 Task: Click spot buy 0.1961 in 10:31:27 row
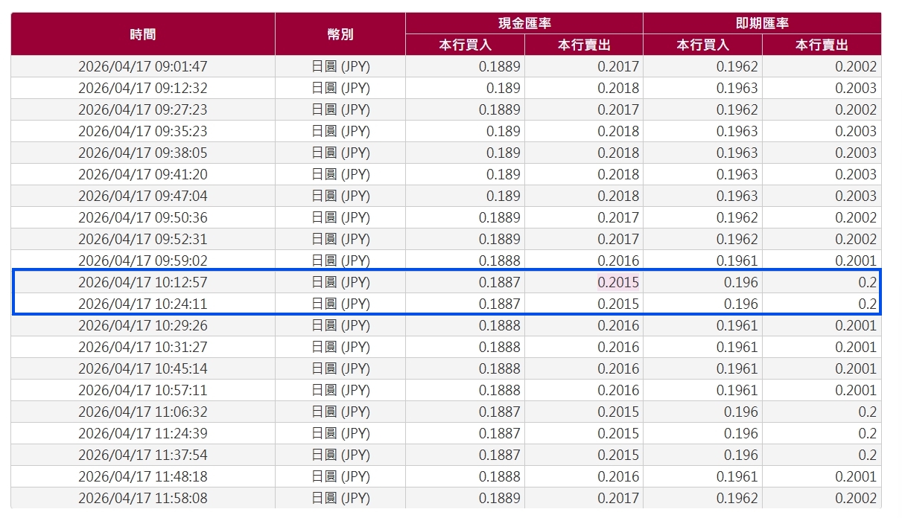[737, 347]
